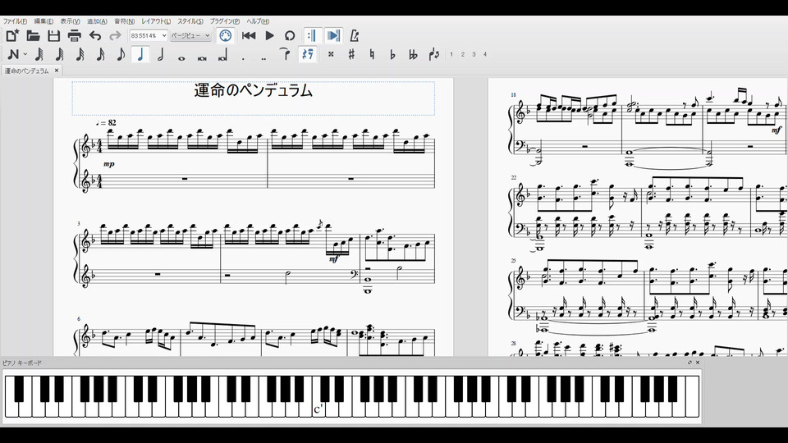The image size is (788, 443).
Task: Create a new score with the new file icon
Action: pyautogui.click(x=12, y=35)
